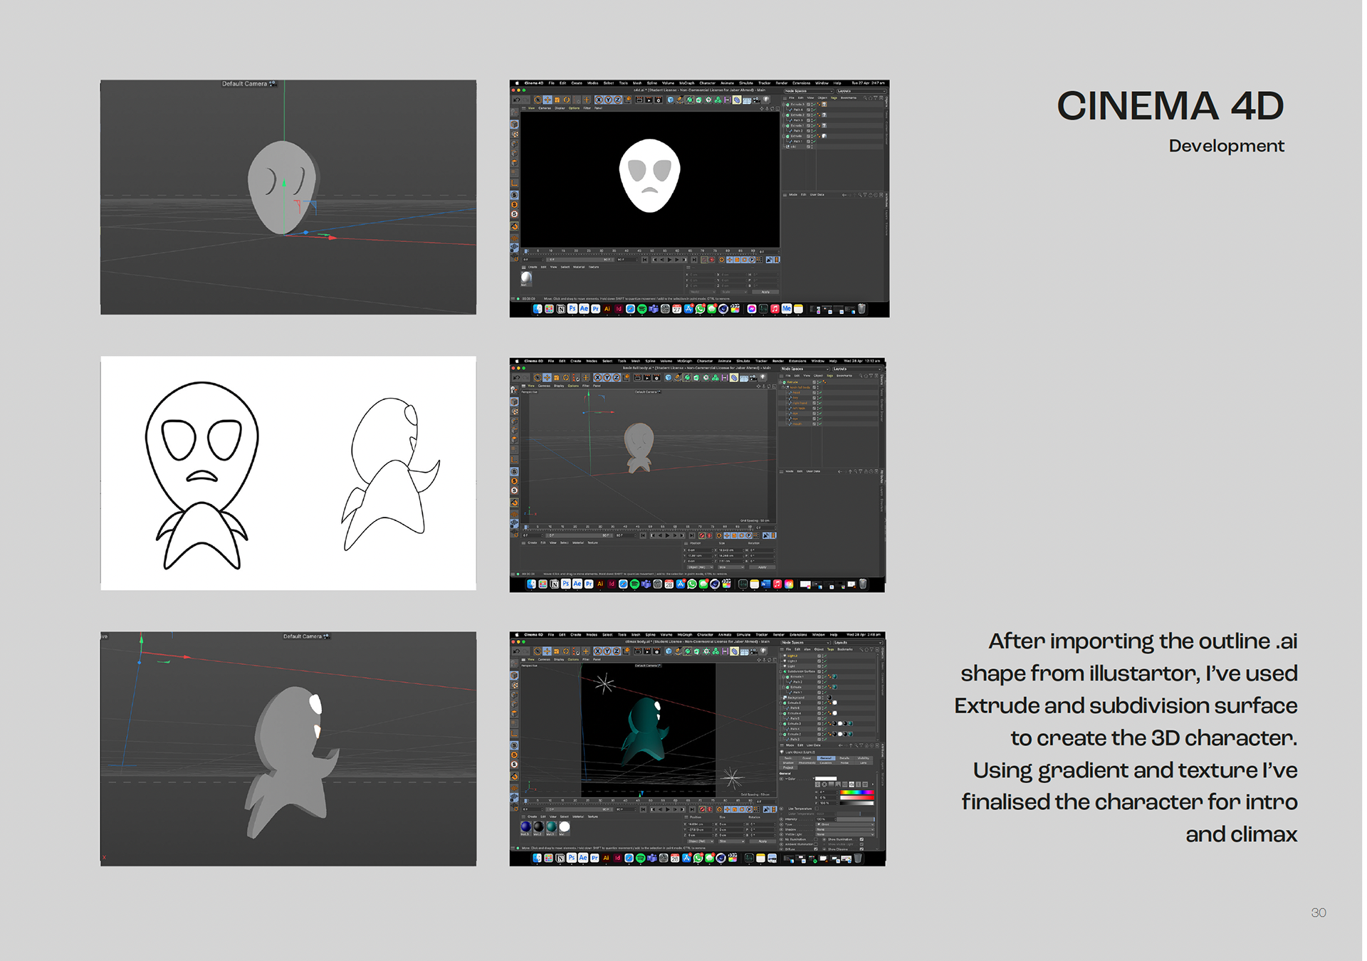This screenshot has height=961, width=1367.
Task: Click Apply button in climax body.ai window
Action: tap(763, 841)
